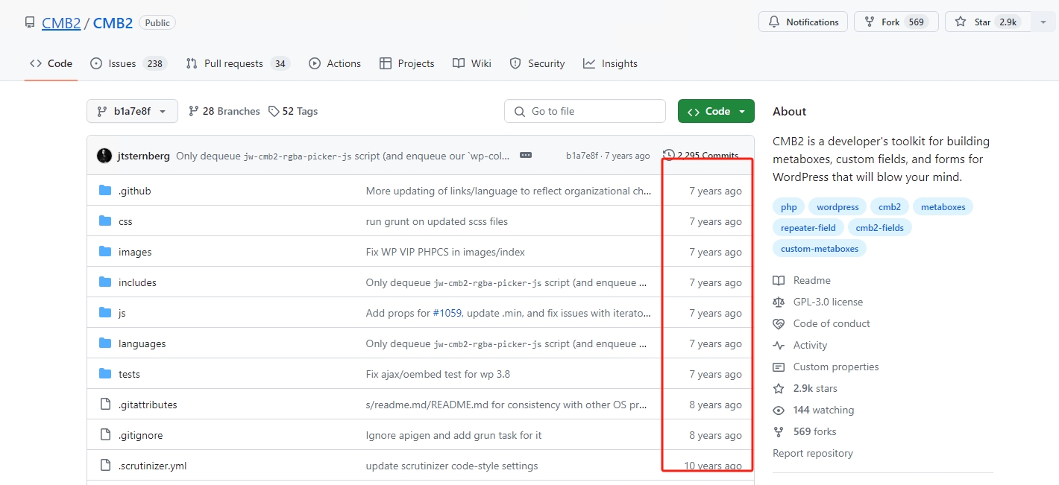Select the custom-metaboxes topic tag
Image resolution: width=1059 pixels, height=485 pixels.
point(820,249)
